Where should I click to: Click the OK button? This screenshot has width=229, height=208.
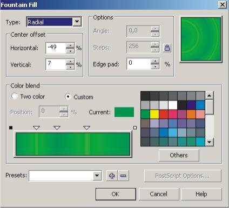(116, 194)
